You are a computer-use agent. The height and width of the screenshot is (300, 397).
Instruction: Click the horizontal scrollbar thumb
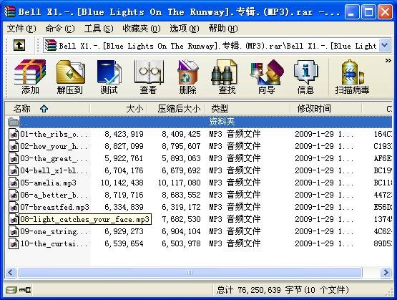point(190,273)
